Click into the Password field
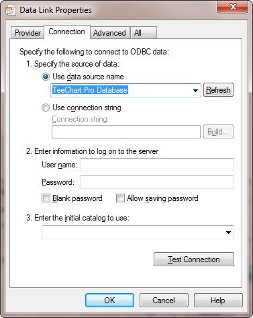The height and width of the screenshot is (318, 253). [x=157, y=182]
